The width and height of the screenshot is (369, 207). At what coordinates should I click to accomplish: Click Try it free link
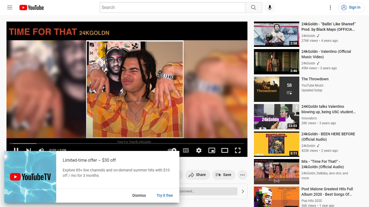[x=165, y=195]
